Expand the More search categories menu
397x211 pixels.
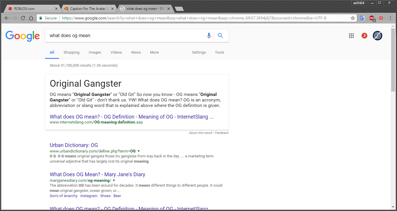[x=155, y=52]
